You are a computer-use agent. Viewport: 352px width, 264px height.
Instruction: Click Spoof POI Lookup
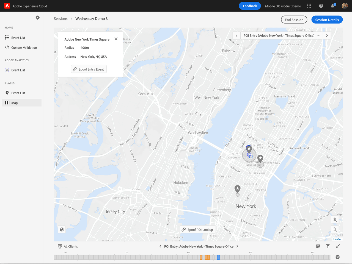coord(198,230)
